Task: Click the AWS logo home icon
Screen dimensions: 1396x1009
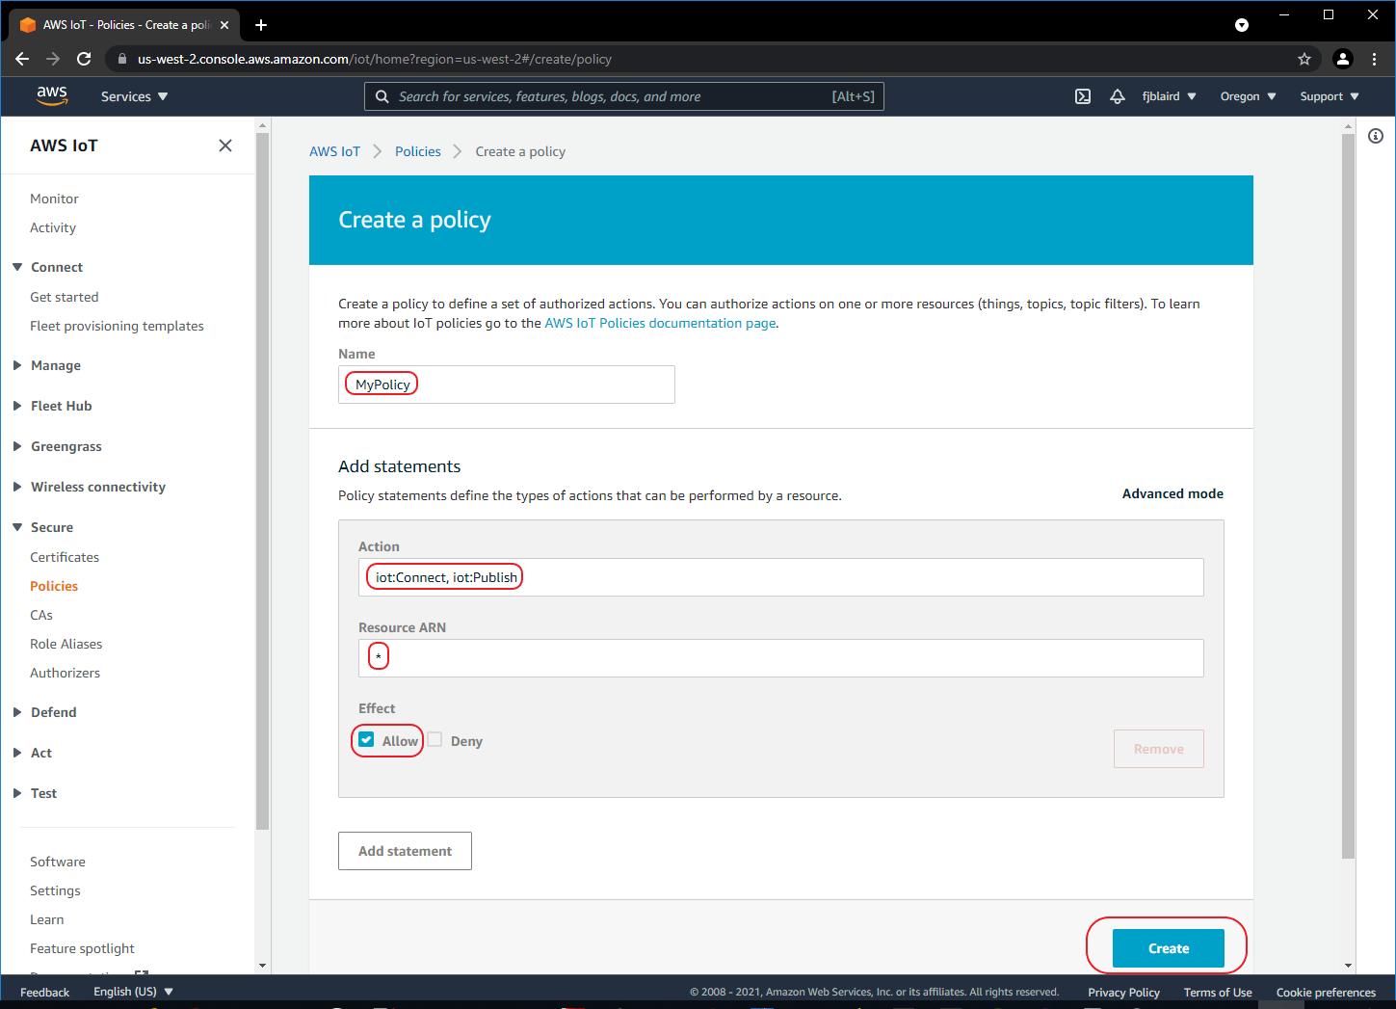Action: pos(52,95)
